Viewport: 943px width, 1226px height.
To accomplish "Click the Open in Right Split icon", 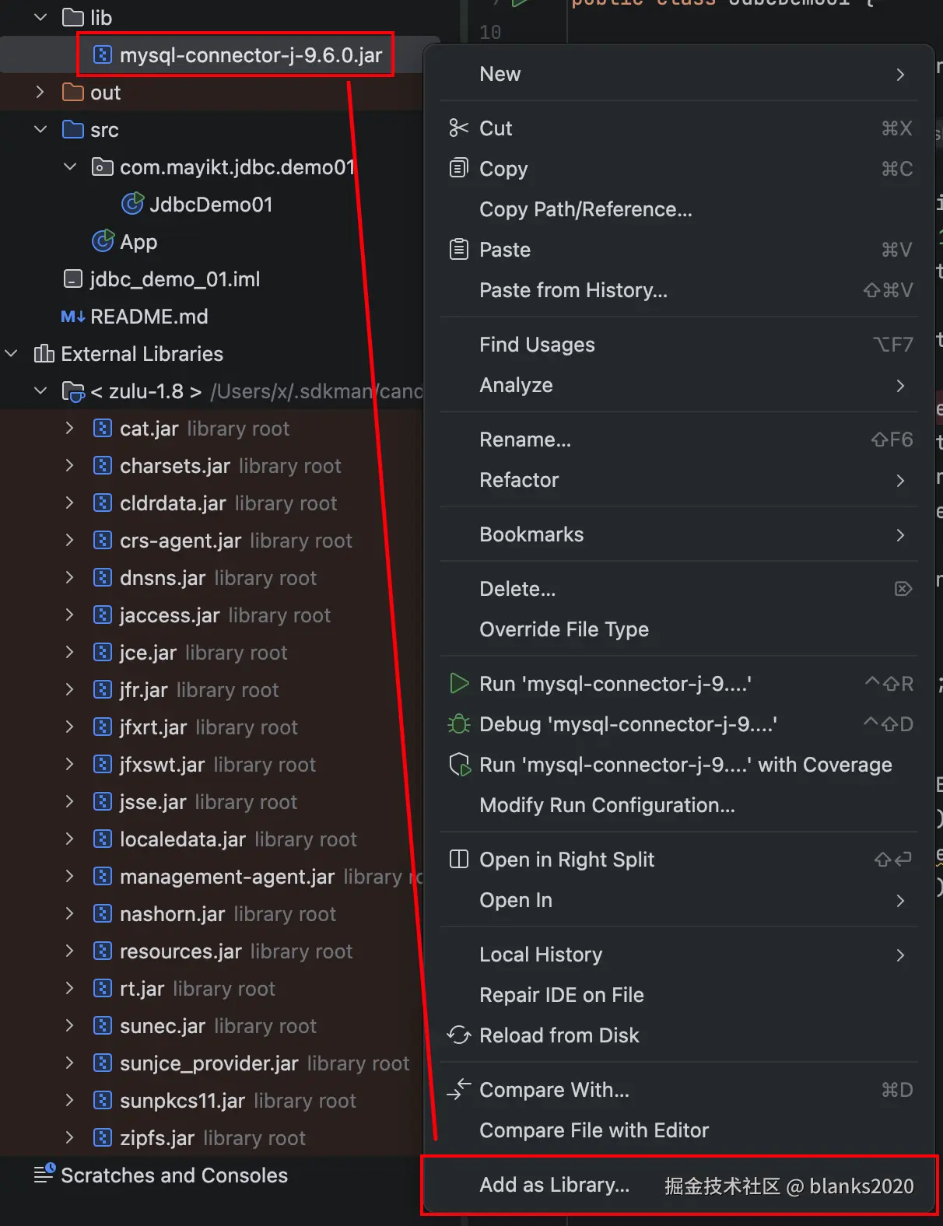I will (459, 859).
